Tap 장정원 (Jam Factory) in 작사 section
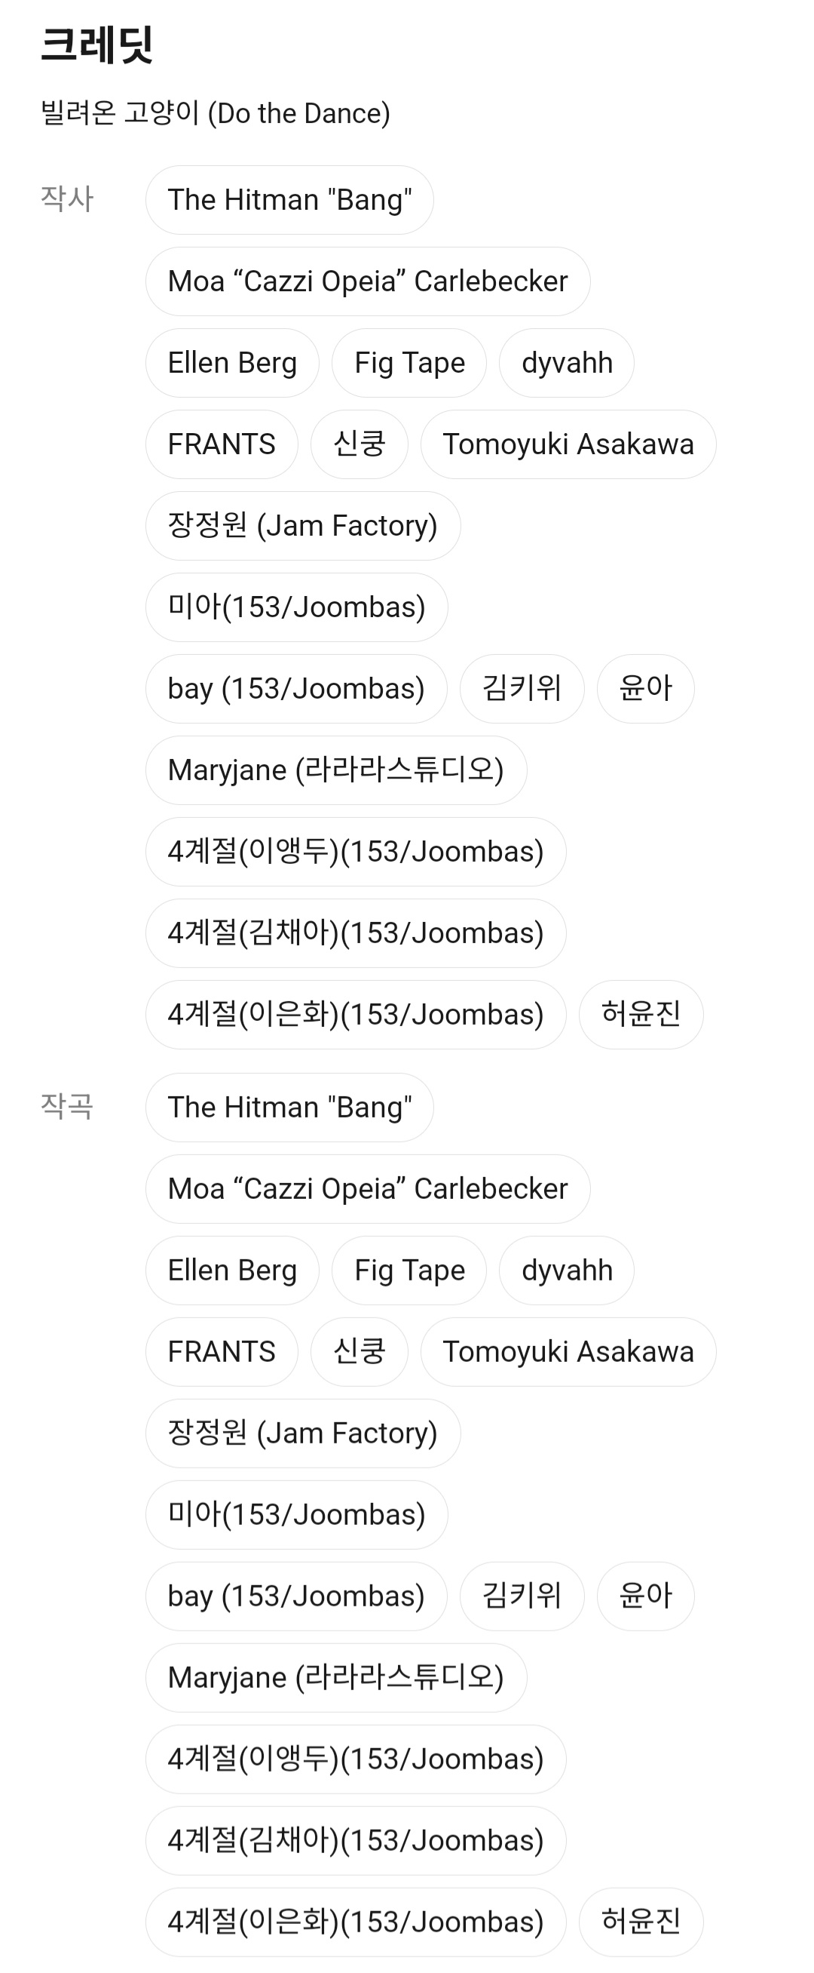 (x=302, y=525)
